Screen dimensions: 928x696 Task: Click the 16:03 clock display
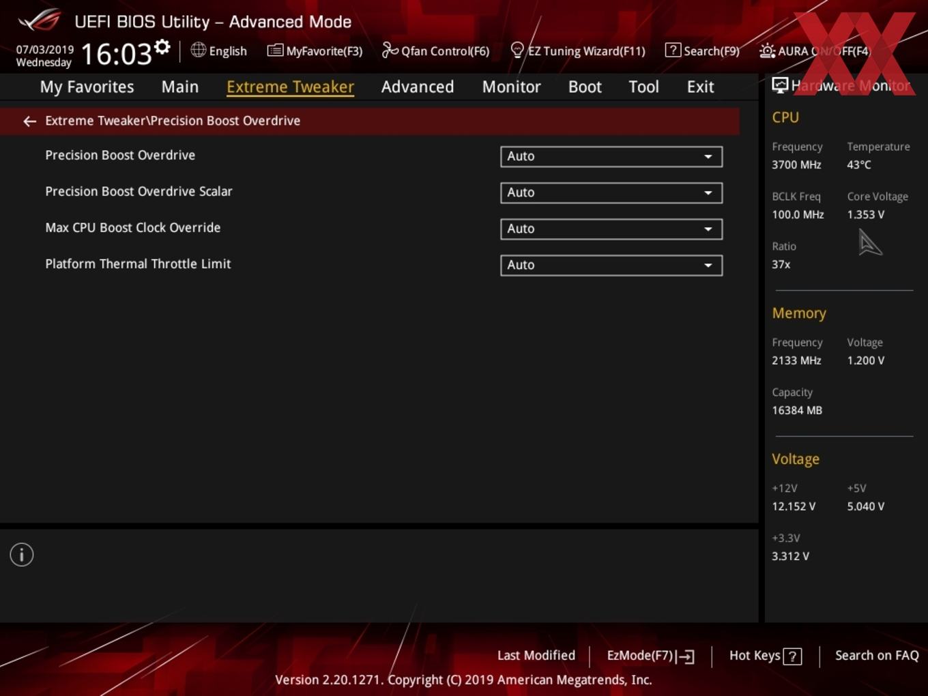117,54
